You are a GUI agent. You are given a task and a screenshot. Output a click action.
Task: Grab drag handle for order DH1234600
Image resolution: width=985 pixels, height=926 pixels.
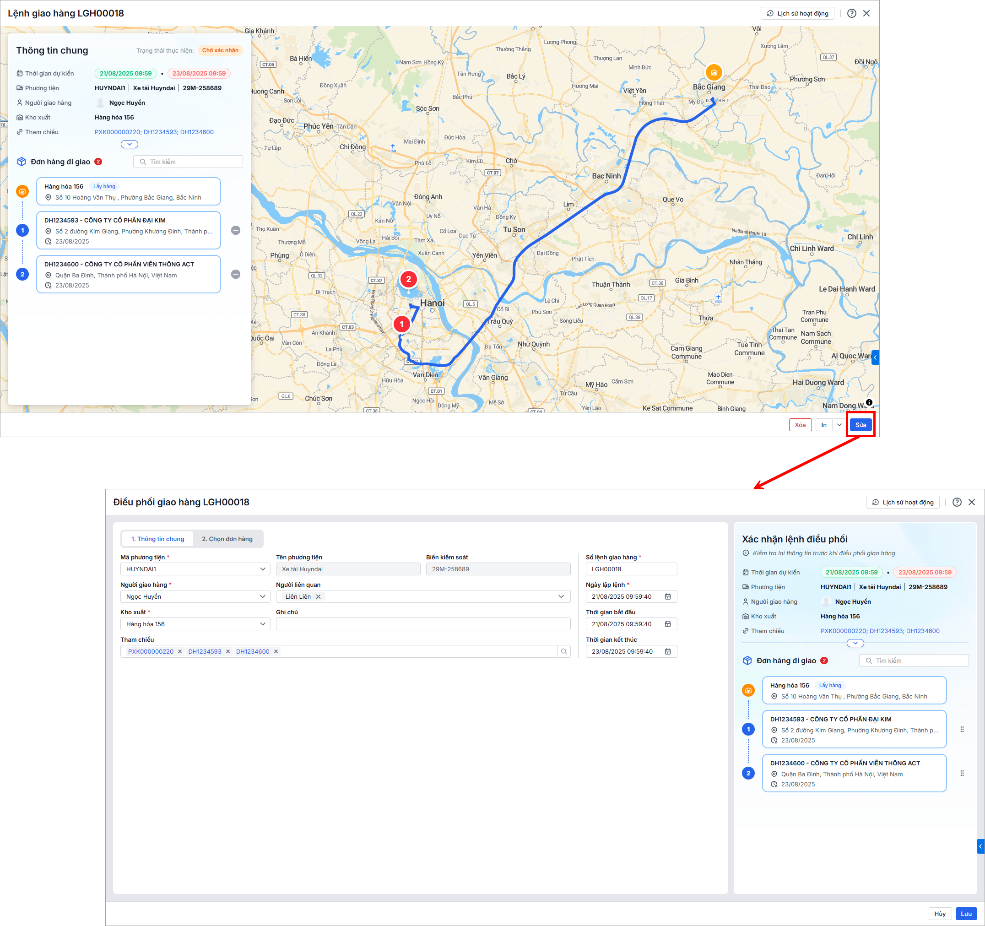(962, 774)
